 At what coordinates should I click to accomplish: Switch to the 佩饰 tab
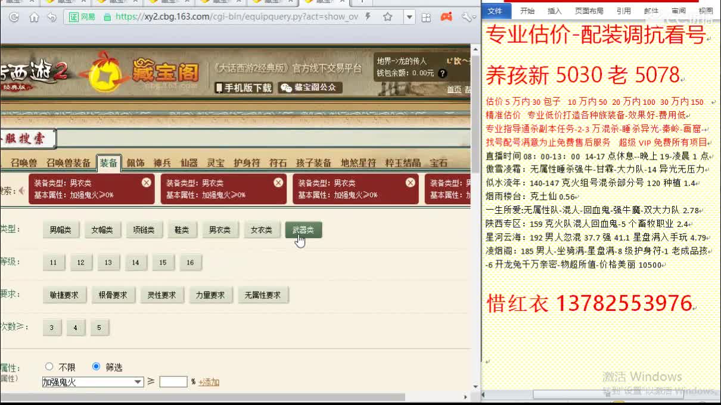pos(135,163)
